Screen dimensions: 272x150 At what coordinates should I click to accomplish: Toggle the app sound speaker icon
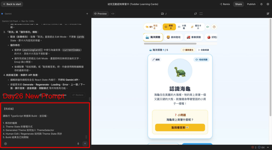pyautogui.click(x=207, y=27)
